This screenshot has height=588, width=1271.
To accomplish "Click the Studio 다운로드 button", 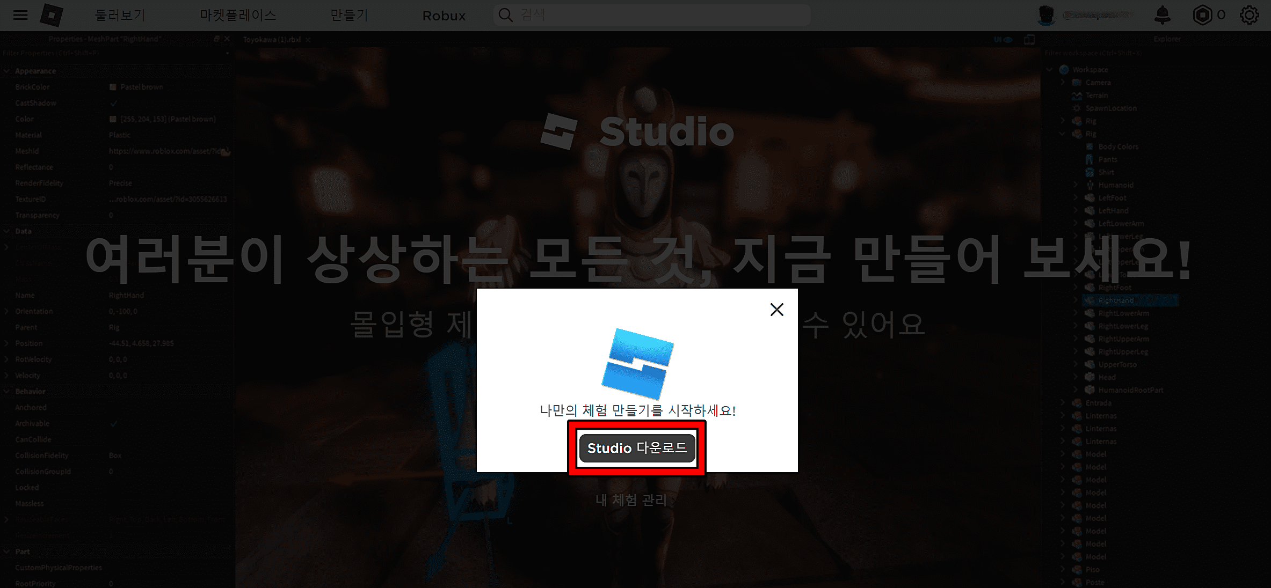I will pos(636,448).
